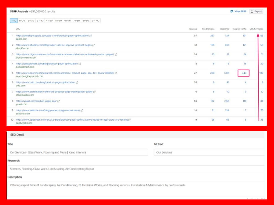274x205 pixels.
Task: Click the Export button
Action: pyautogui.click(x=256, y=11)
